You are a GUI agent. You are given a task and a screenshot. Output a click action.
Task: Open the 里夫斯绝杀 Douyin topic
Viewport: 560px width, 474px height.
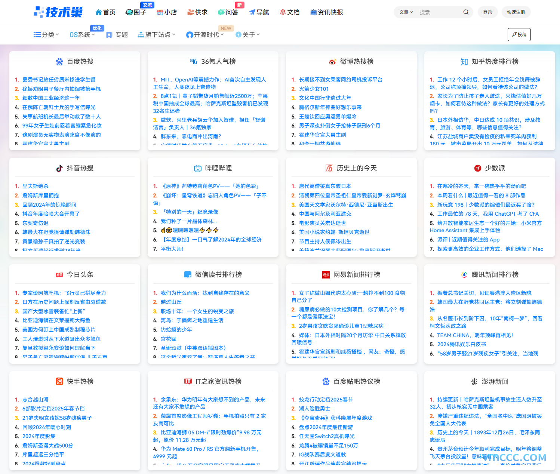pos(36,186)
